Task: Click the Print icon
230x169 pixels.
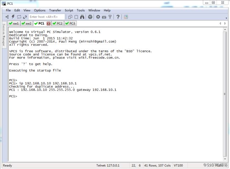Action: [x=90, y=17]
